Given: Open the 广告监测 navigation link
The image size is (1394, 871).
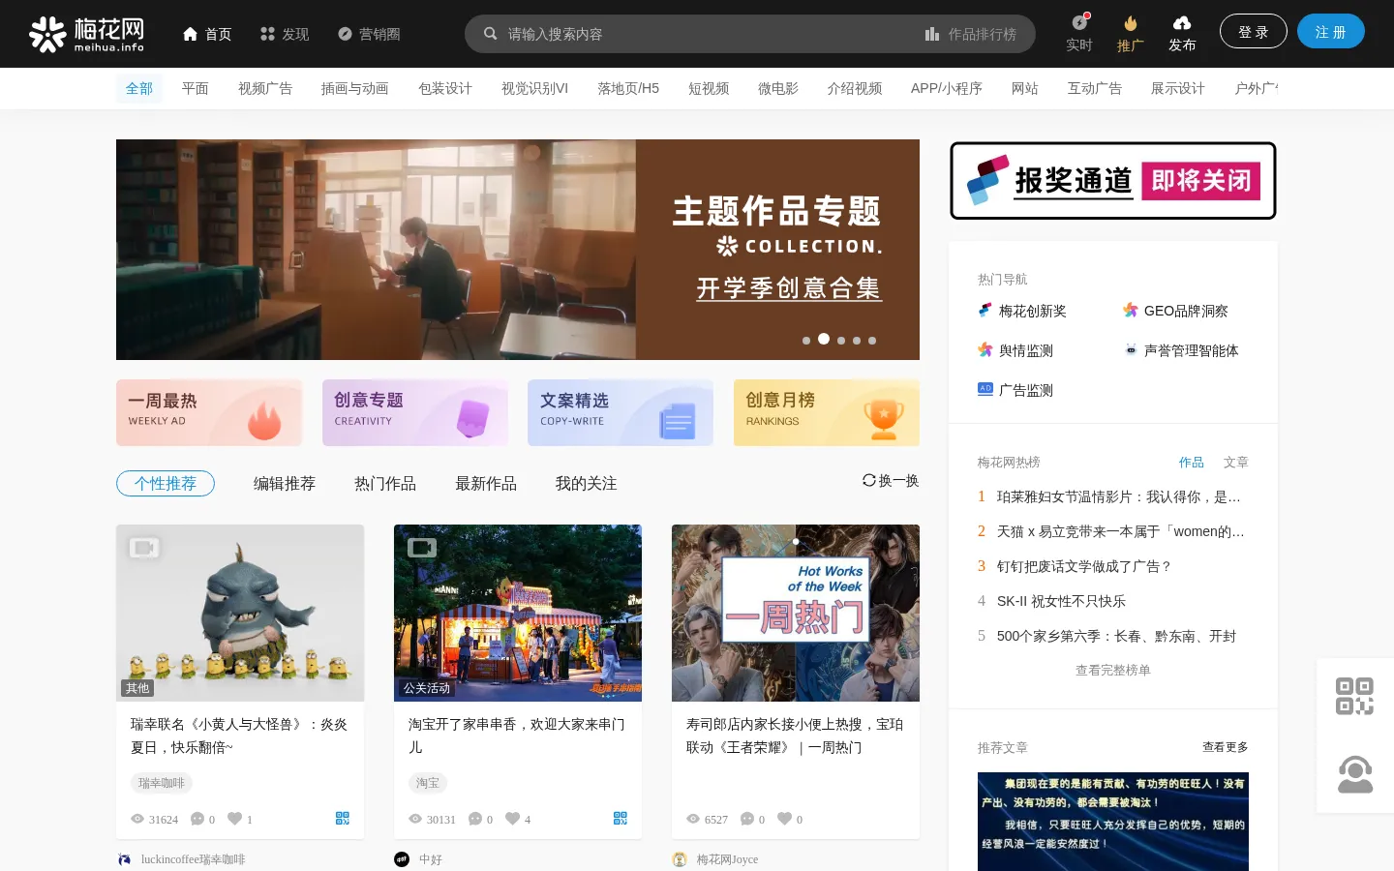Looking at the screenshot, I should tap(1015, 390).
